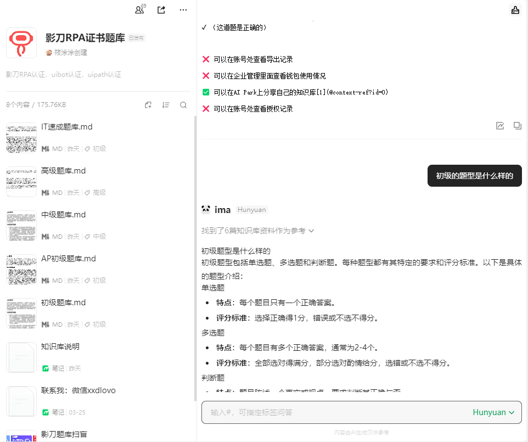This screenshot has width=528, height=442.
Task: Click the 已发布 status tag
Action: click(136, 38)
